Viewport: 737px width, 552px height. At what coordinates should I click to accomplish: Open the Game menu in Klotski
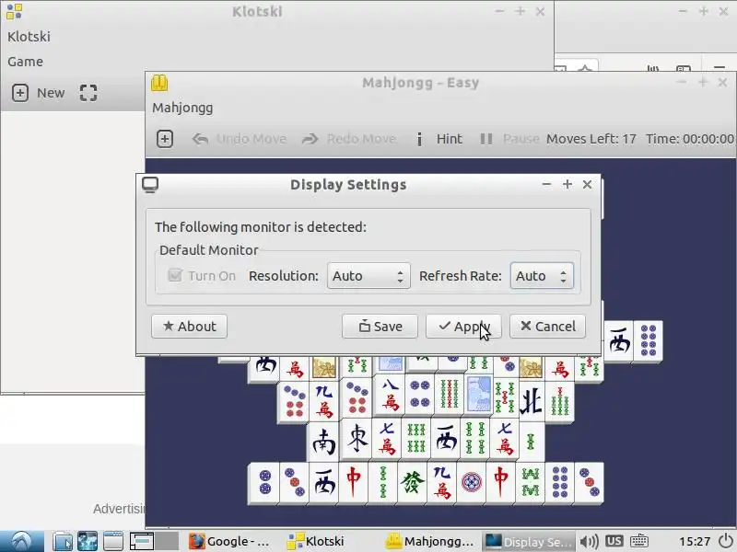point(25,62)
